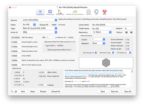The height and width of the screenshot is (106, 144).
Task: Click the Marker diameter field
Action: click(128, 46)
